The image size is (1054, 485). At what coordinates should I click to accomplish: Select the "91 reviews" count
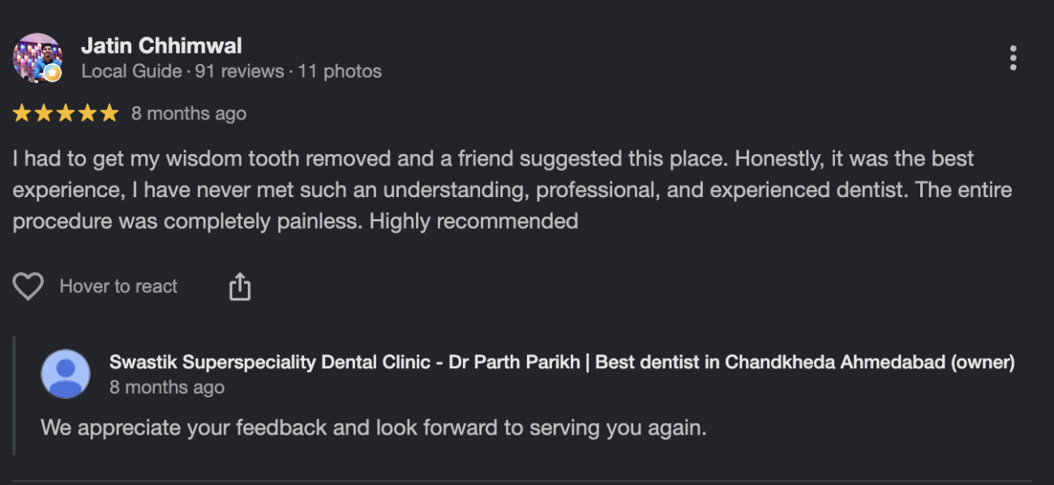(240, 71)
